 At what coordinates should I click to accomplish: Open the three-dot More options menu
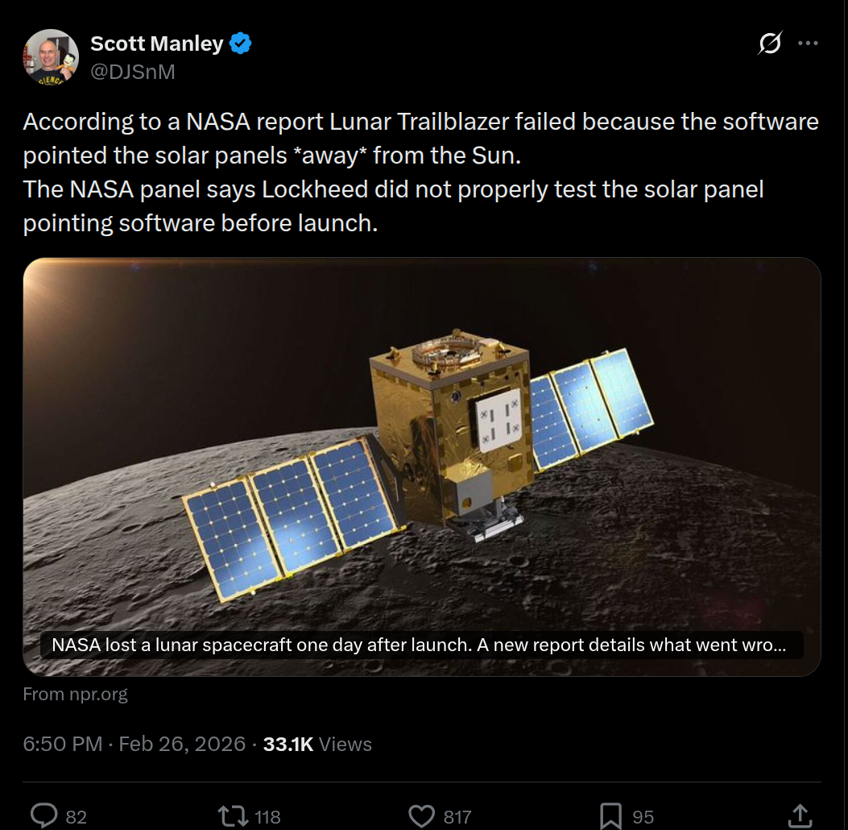pyautogui.click(x=808, y=44)
